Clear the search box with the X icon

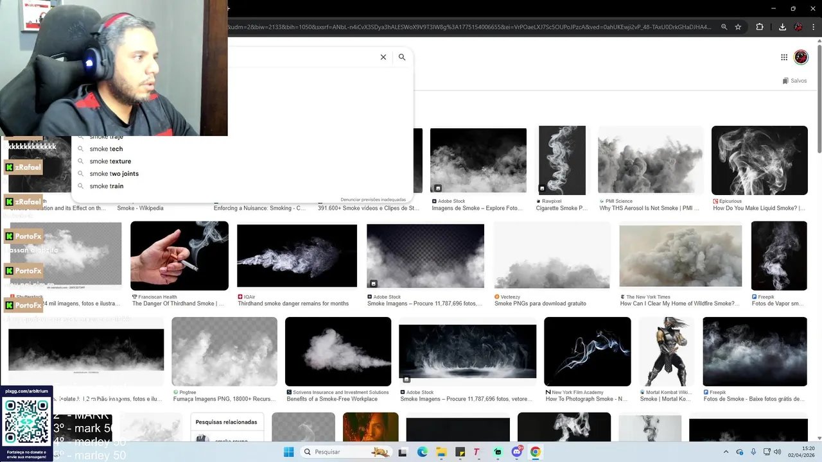point(383,57)
